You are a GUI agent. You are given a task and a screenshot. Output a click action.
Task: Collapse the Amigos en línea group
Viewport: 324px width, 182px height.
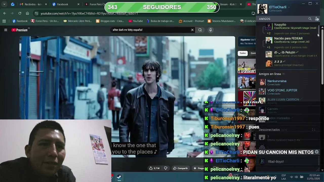(x=272, y=74)
